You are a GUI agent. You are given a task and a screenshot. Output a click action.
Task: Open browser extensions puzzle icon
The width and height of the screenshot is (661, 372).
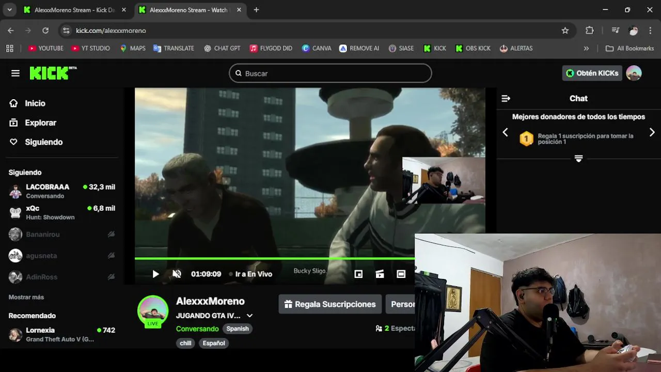pos(590,30)
